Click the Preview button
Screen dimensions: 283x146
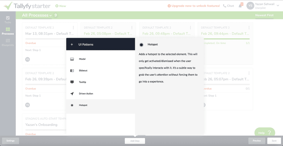[256, 141]
